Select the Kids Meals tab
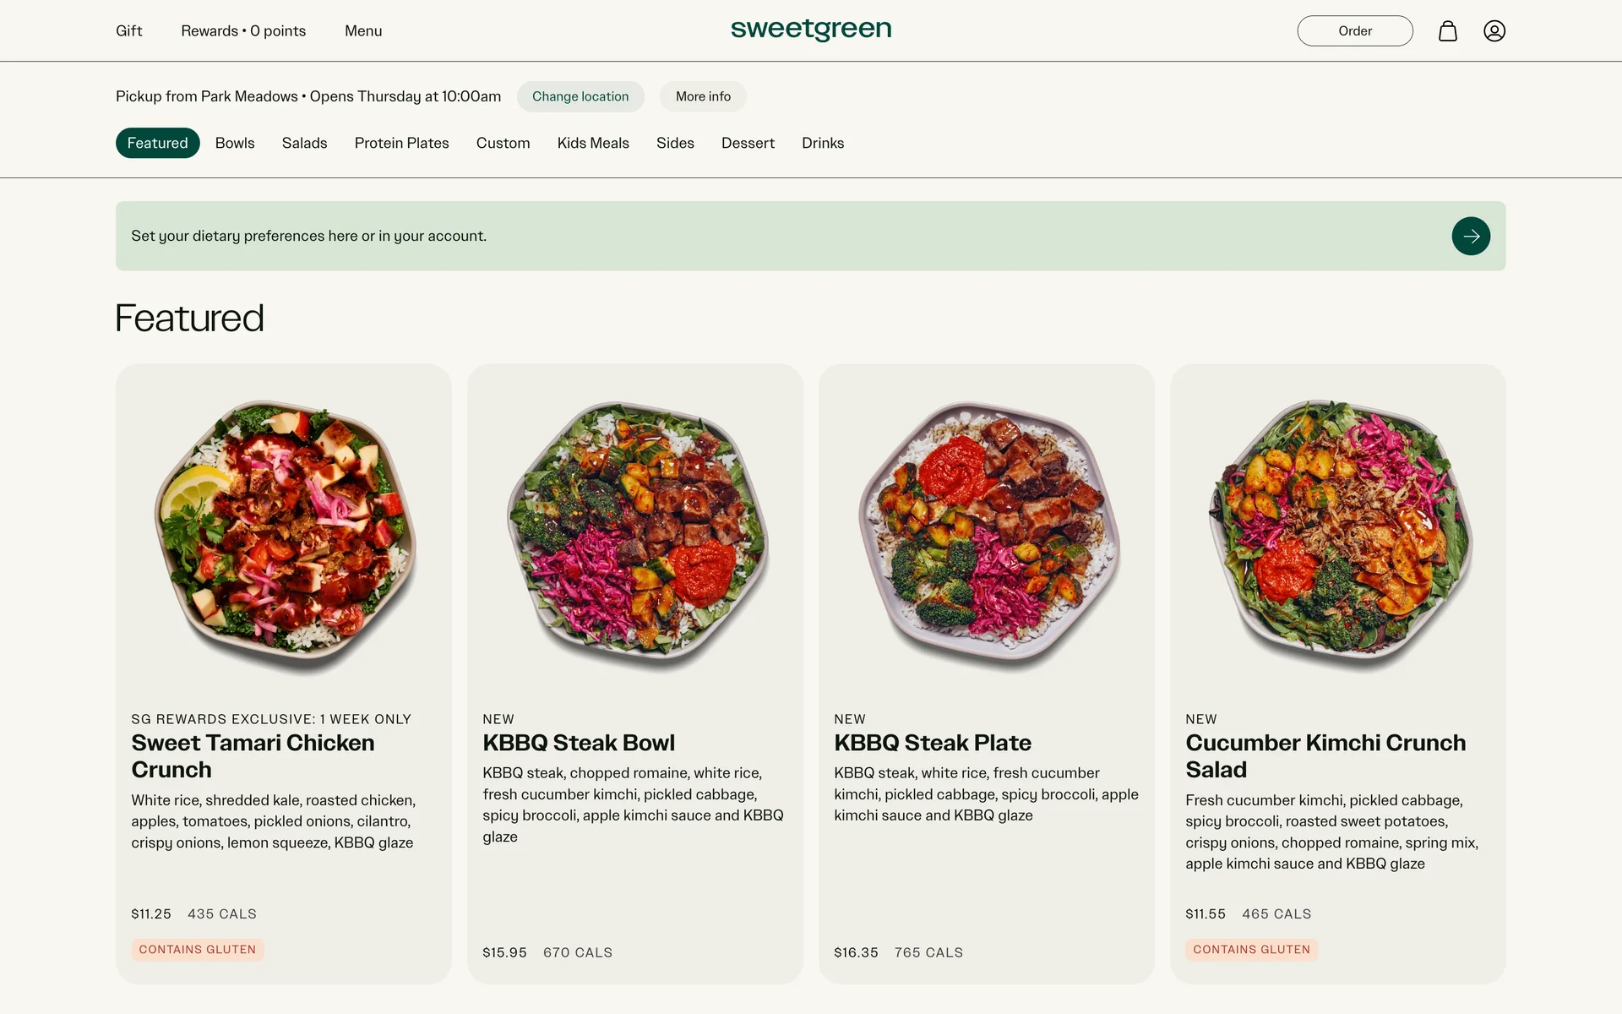 click(593, 143)
